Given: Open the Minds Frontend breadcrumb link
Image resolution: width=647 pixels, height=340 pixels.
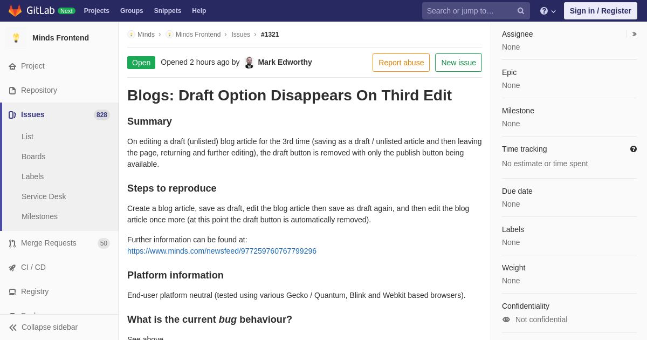Looking at the screenshot, I should 198,35.
